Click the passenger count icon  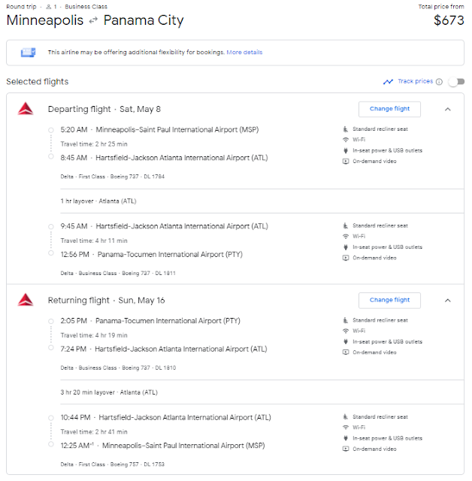[x=47, y=7]
